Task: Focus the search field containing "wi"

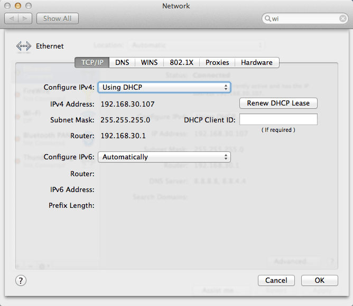Action: (304, 18)
